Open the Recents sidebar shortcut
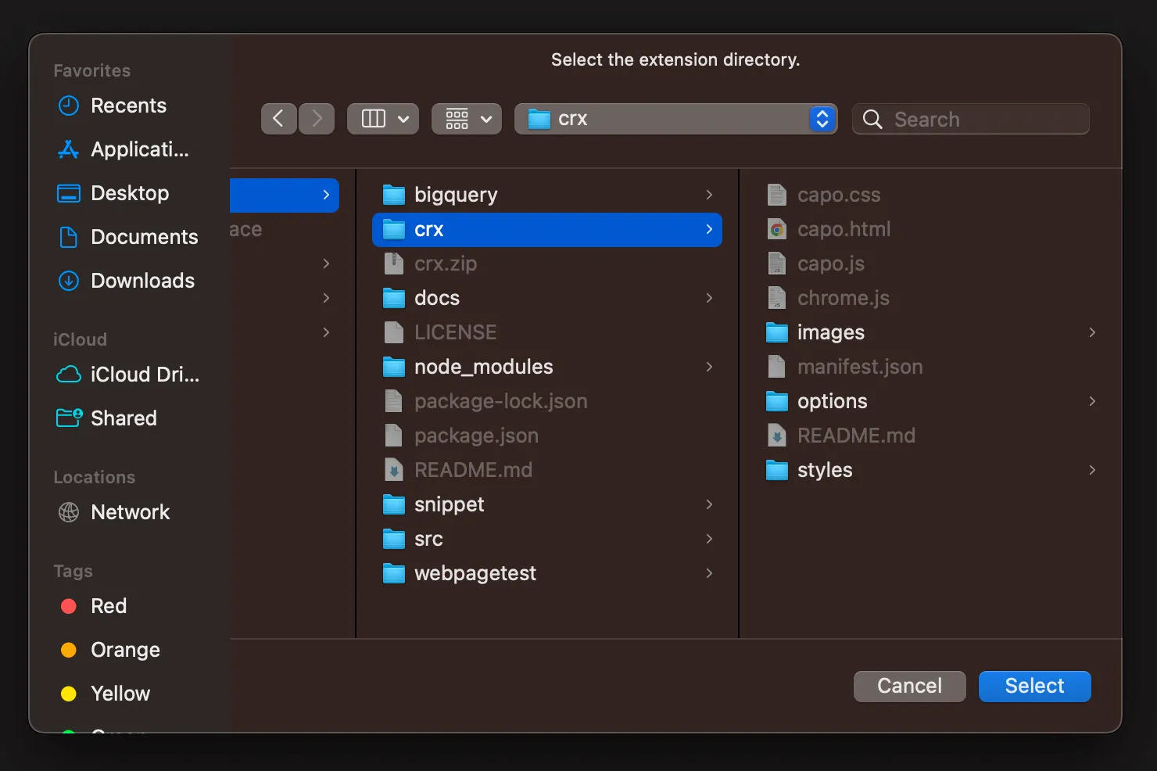The image size is (1157, 771). pos(129,106)
